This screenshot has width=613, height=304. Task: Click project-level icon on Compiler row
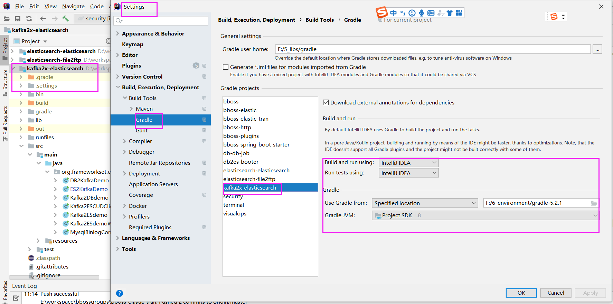click(204, 141)
